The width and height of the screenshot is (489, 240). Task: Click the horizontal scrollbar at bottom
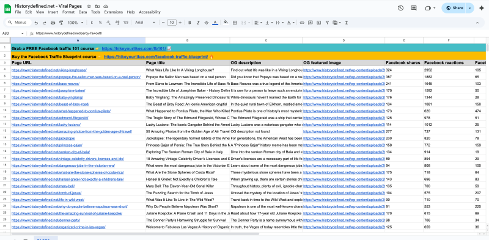[x=135, y=234]
